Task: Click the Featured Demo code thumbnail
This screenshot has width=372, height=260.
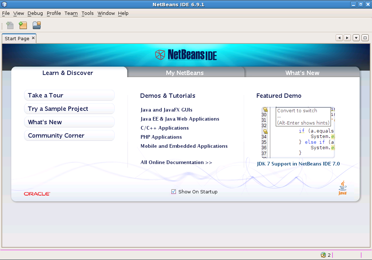Action: click(298, 132)
